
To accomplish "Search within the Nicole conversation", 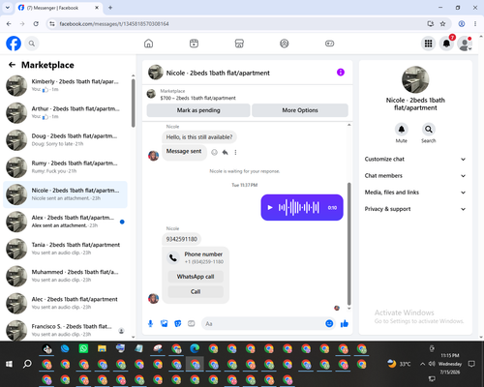I will coord(429,130).
